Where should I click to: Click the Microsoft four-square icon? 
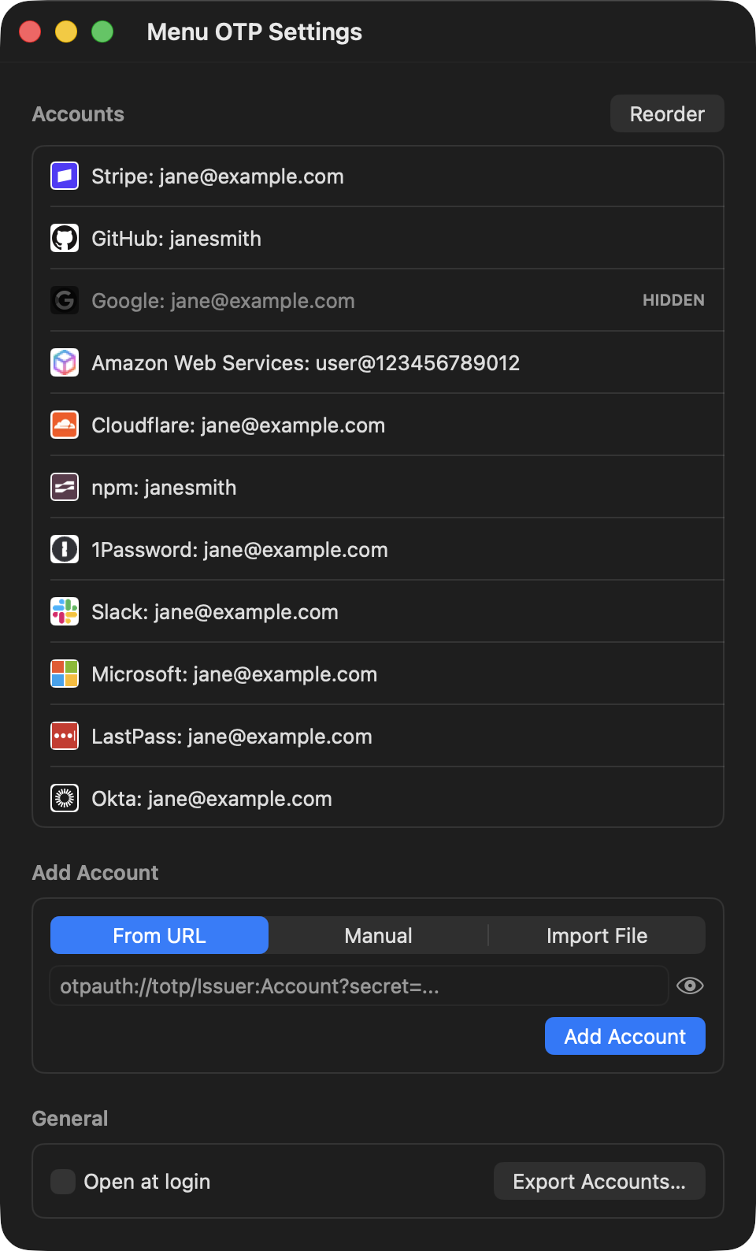[x=65, y=674]
